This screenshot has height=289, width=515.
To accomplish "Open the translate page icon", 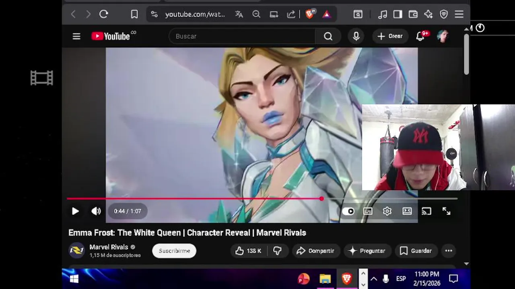I will [x=239, y=14].
